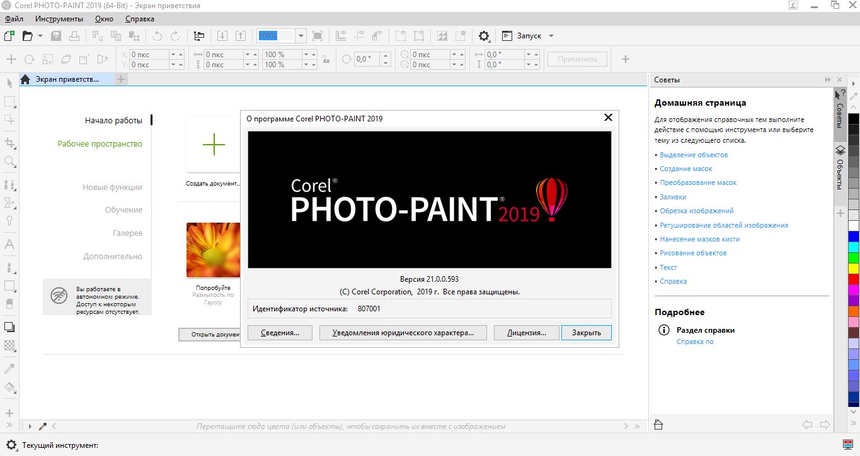Screen dimensions: 860x456
Task: Open the Справка menu
Action: pyautogui.click(x=139, y=19)
